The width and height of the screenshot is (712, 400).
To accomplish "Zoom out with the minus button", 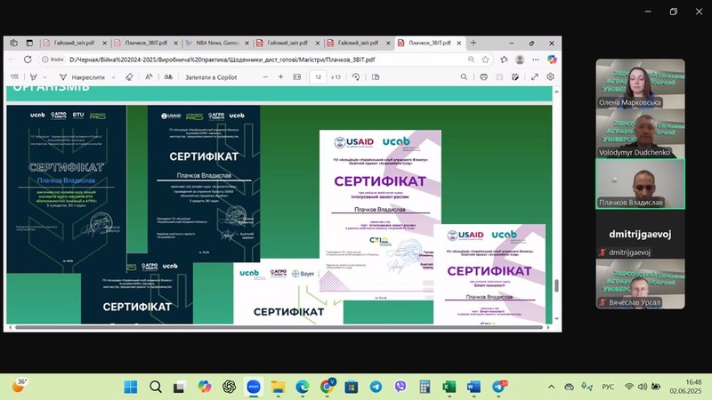I will [x=265, y=77].
